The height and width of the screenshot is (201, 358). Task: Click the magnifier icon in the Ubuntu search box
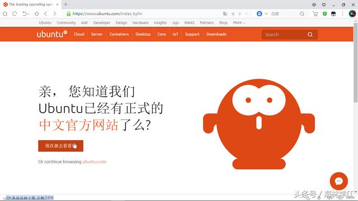pyautogui.click(x=310, y=35)
